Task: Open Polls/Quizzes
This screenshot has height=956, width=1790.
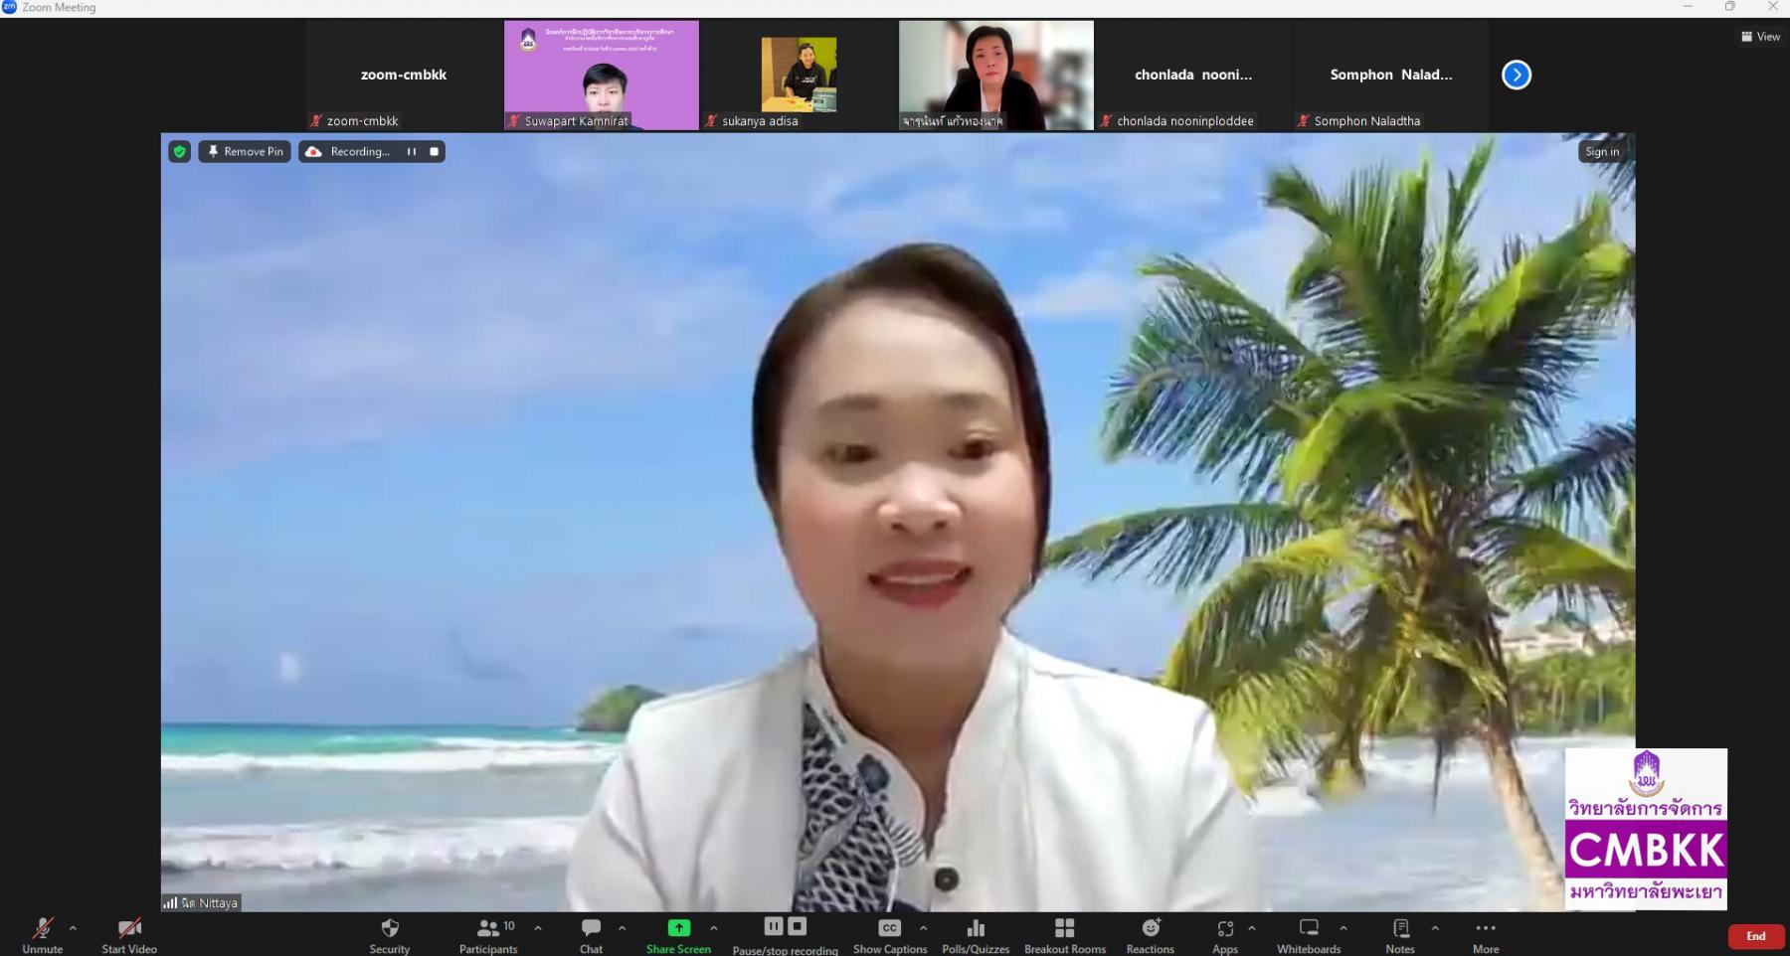Action: (x=976, y=935)
